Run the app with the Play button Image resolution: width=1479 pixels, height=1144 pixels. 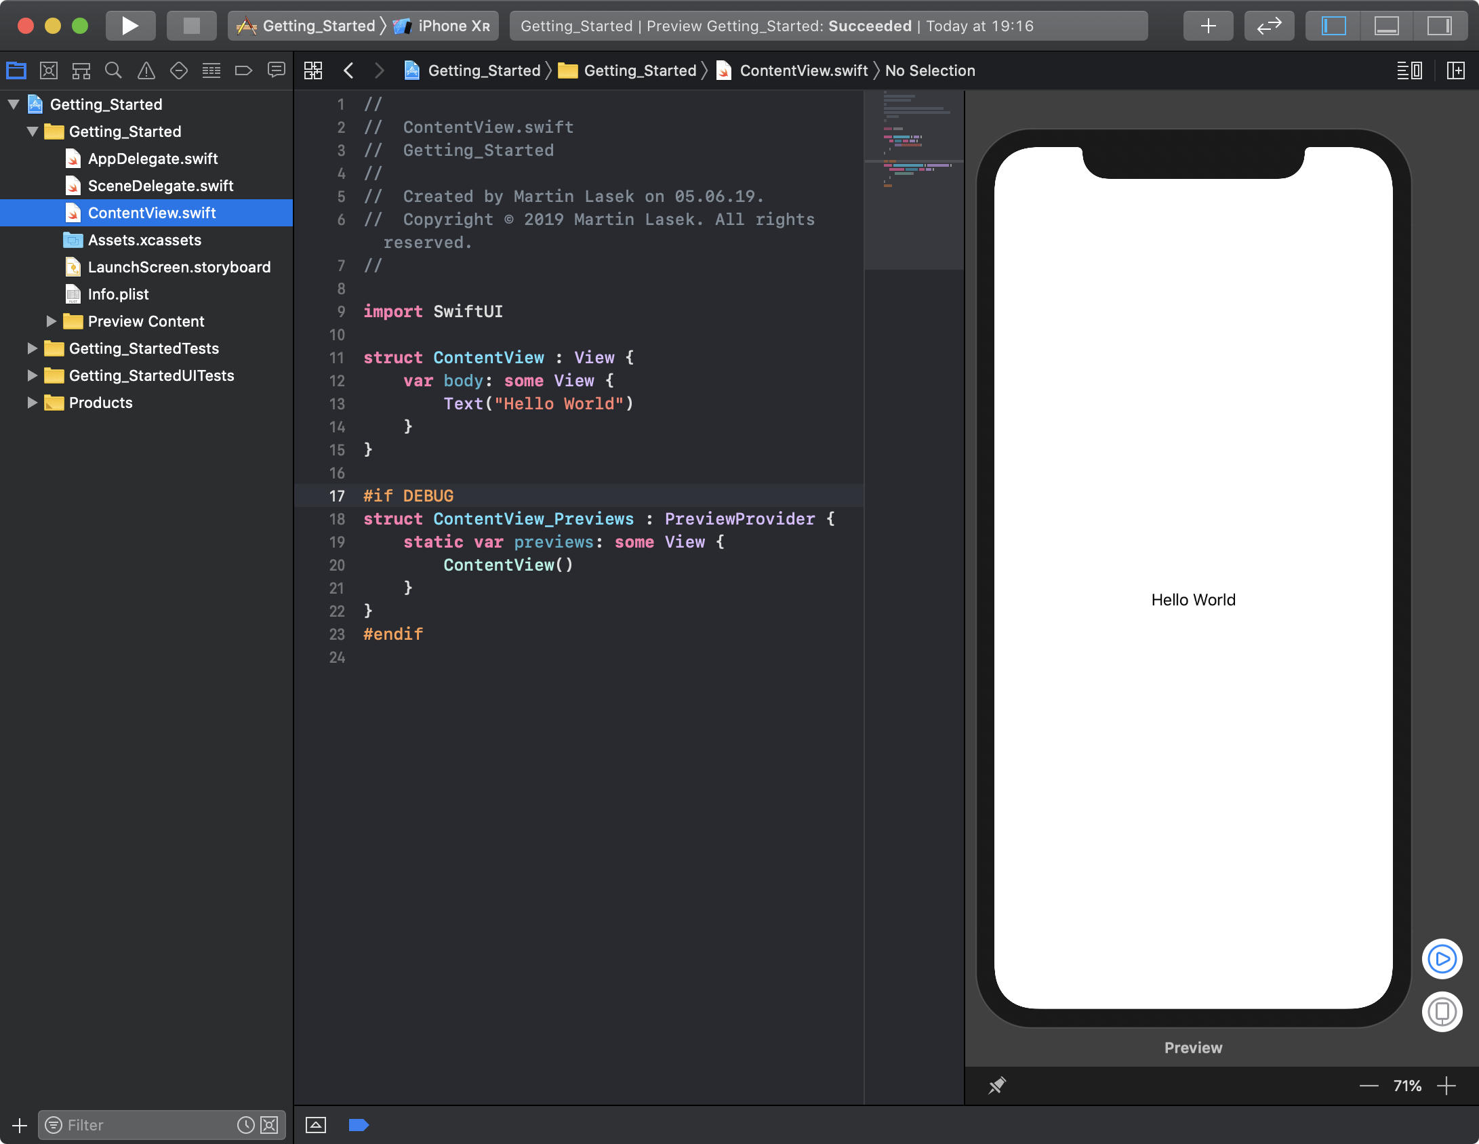(130, 25)
